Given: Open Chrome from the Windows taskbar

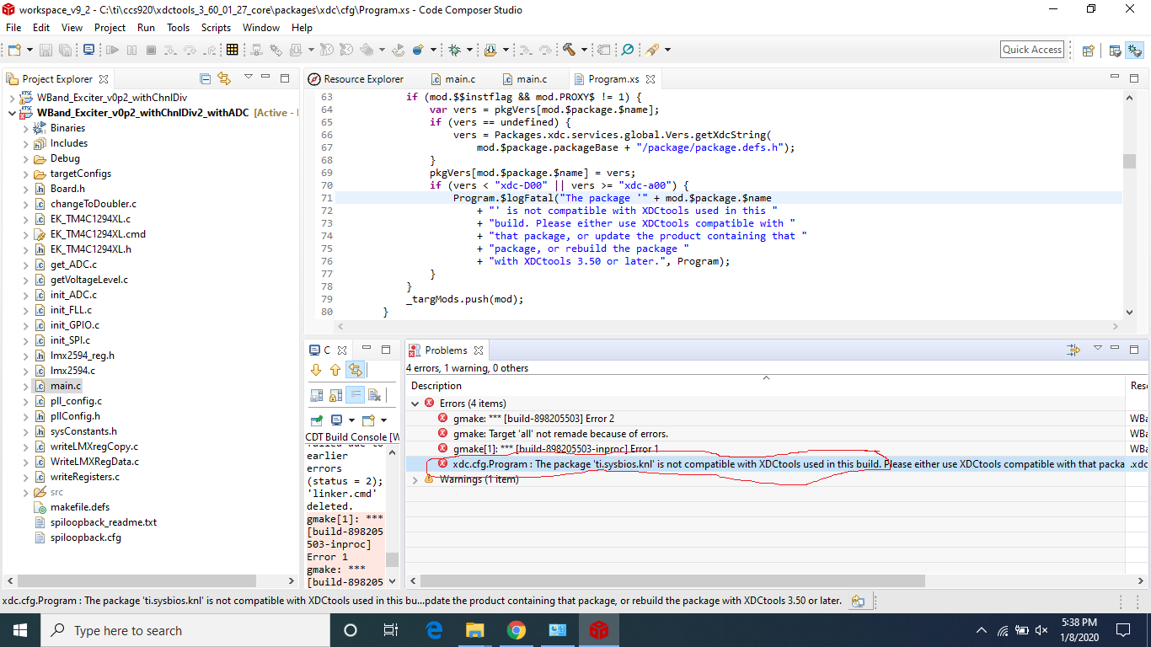Looking at the screenshot, I should (517, 630).
